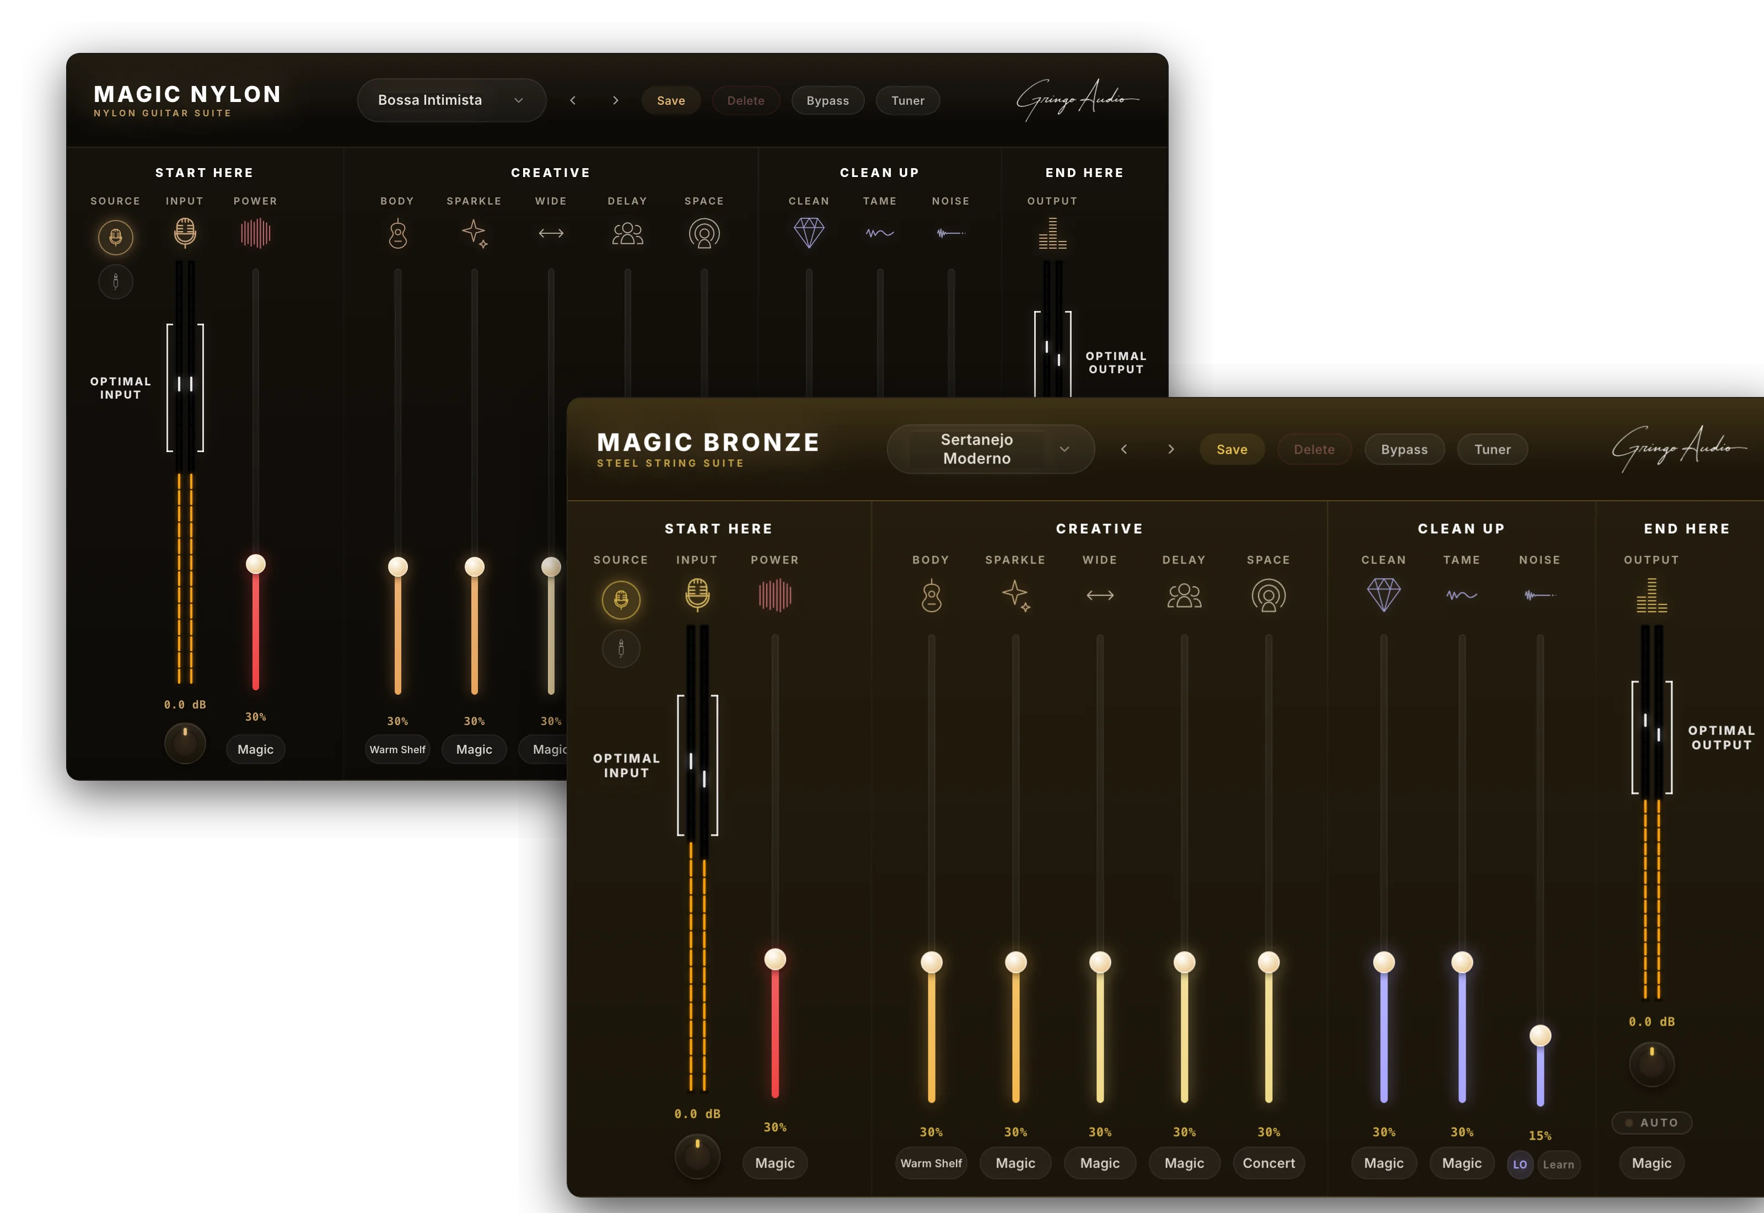Click the Output meter icon in Magic Bronze
Image resolution: width=1764 pixels, height=1213 pixels.
(1652, 595)
